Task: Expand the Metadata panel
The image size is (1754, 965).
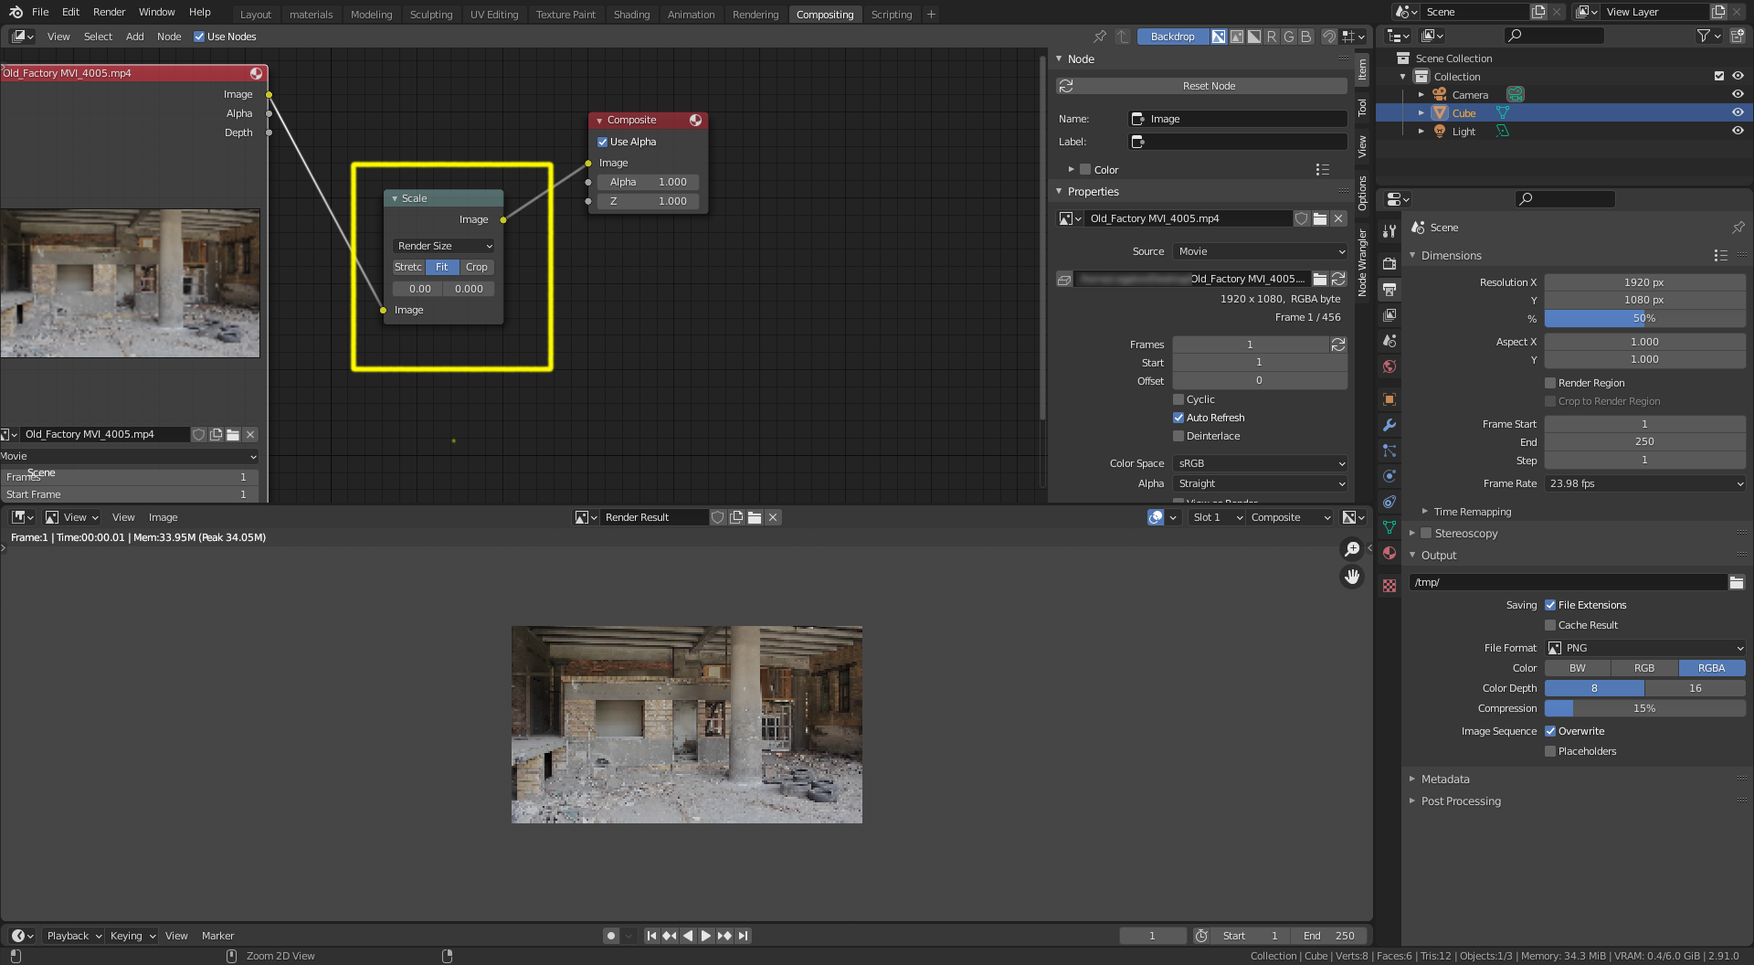Action: 1412,779
